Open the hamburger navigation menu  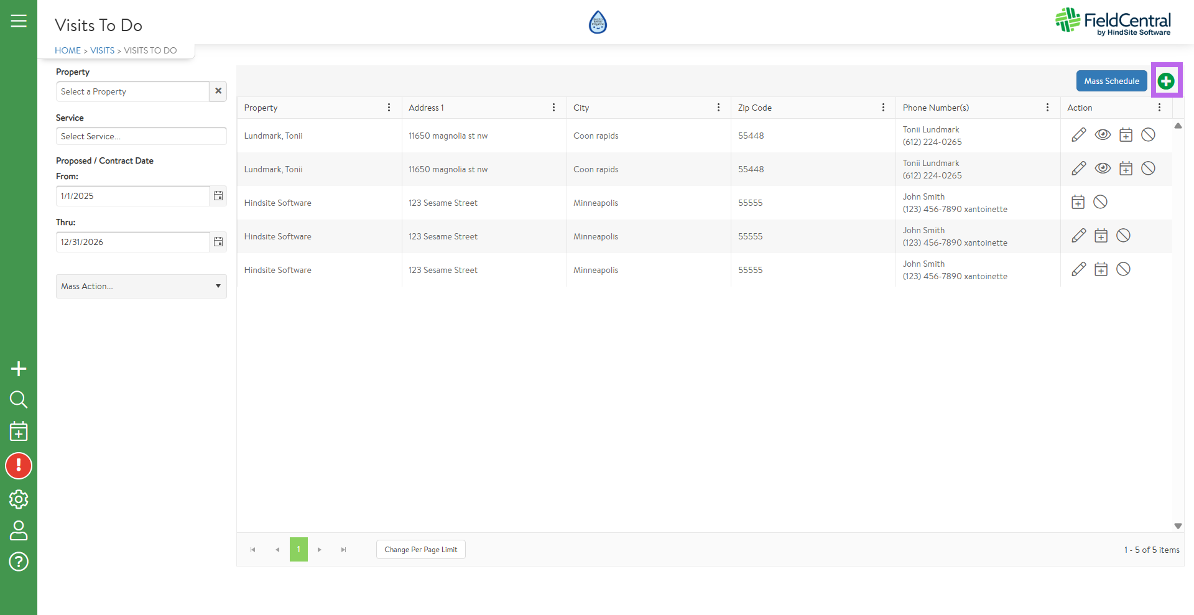tap(19, 21)
